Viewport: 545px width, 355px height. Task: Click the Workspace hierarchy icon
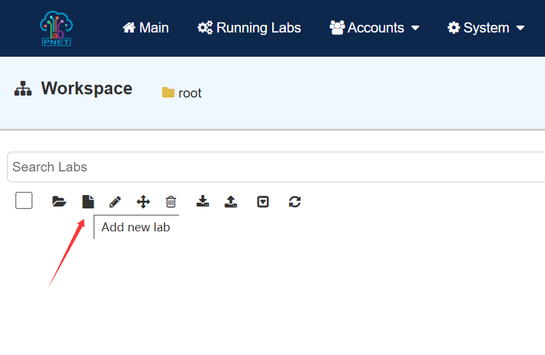pyautogui.click(x=23, y=89)
